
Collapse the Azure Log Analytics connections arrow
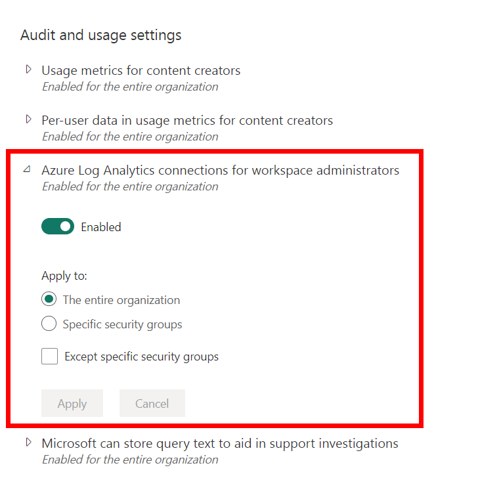(27, 170)
